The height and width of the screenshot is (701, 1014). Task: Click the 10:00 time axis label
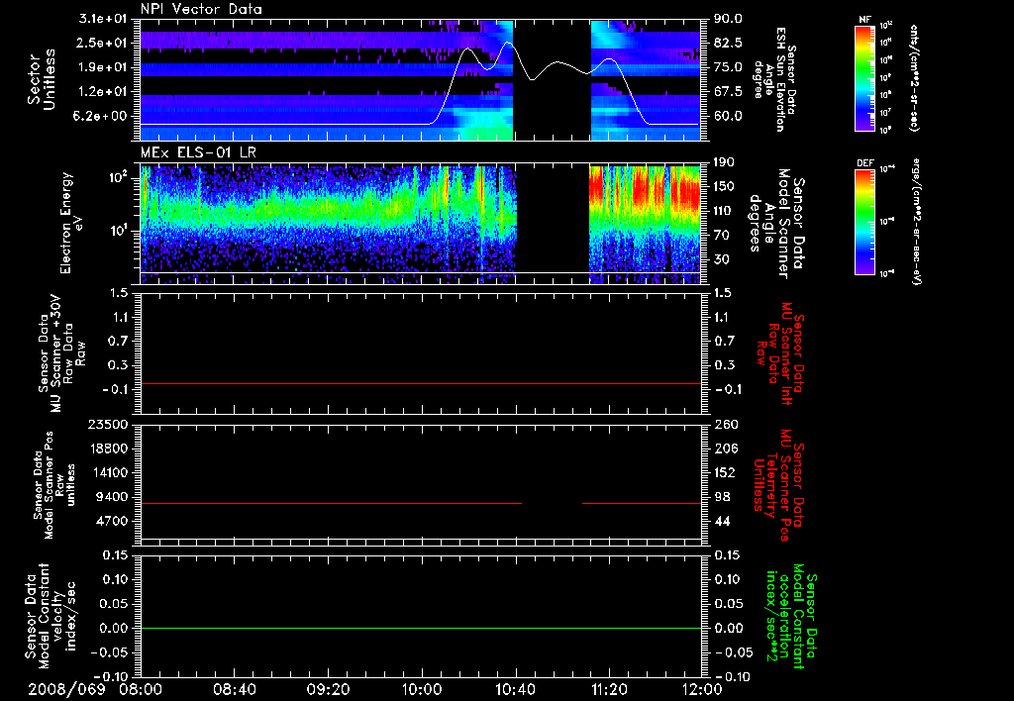pos(422,689)
